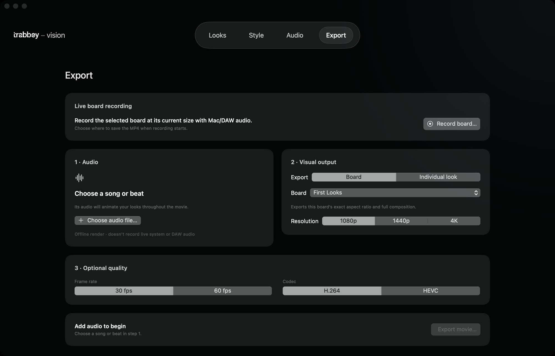Click the audio waveform icon
The image size is (555, 356).
point(79,178)
